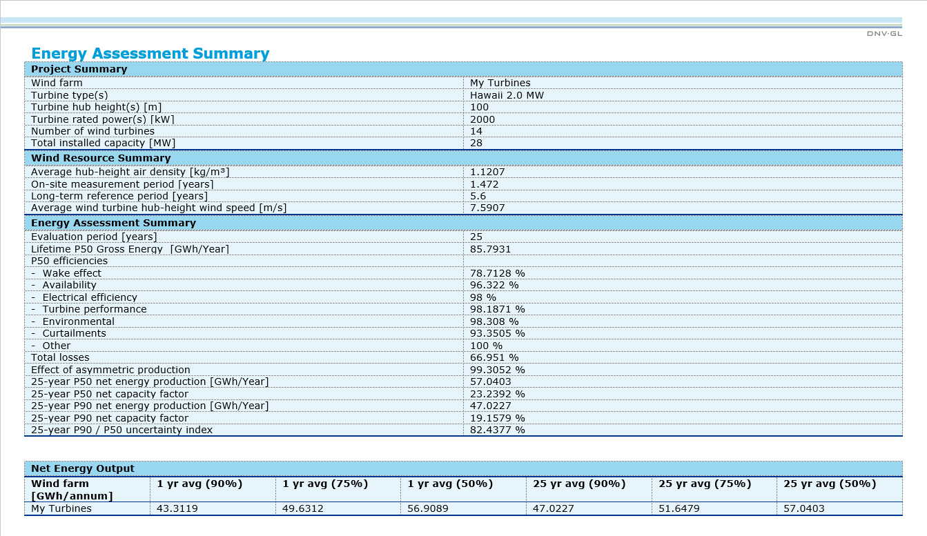The height and width of the screenshot is (536, 927).
Task: Select the P50 efficiencies label
Action: pos(69,261)
